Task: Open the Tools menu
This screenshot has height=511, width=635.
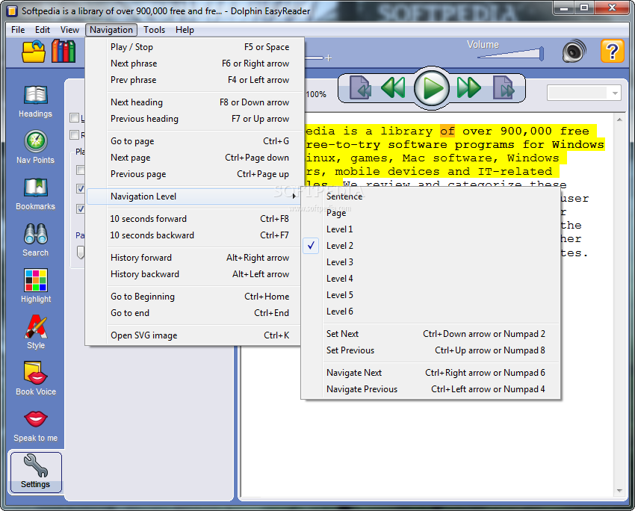Action: point(155,30)
